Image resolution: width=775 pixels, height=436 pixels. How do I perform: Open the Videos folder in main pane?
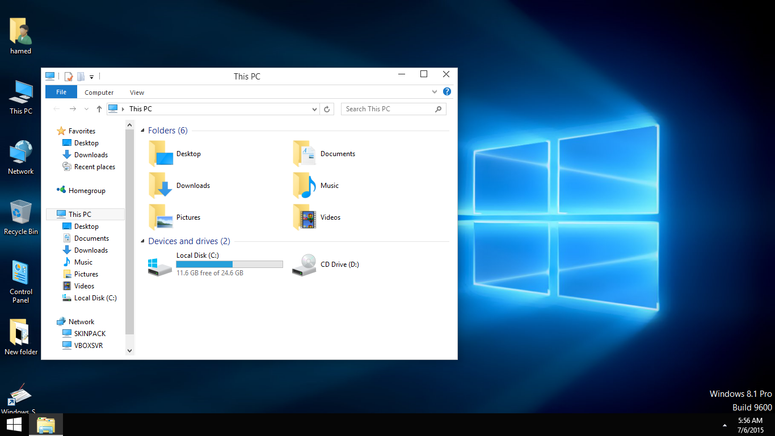point(305,217)
